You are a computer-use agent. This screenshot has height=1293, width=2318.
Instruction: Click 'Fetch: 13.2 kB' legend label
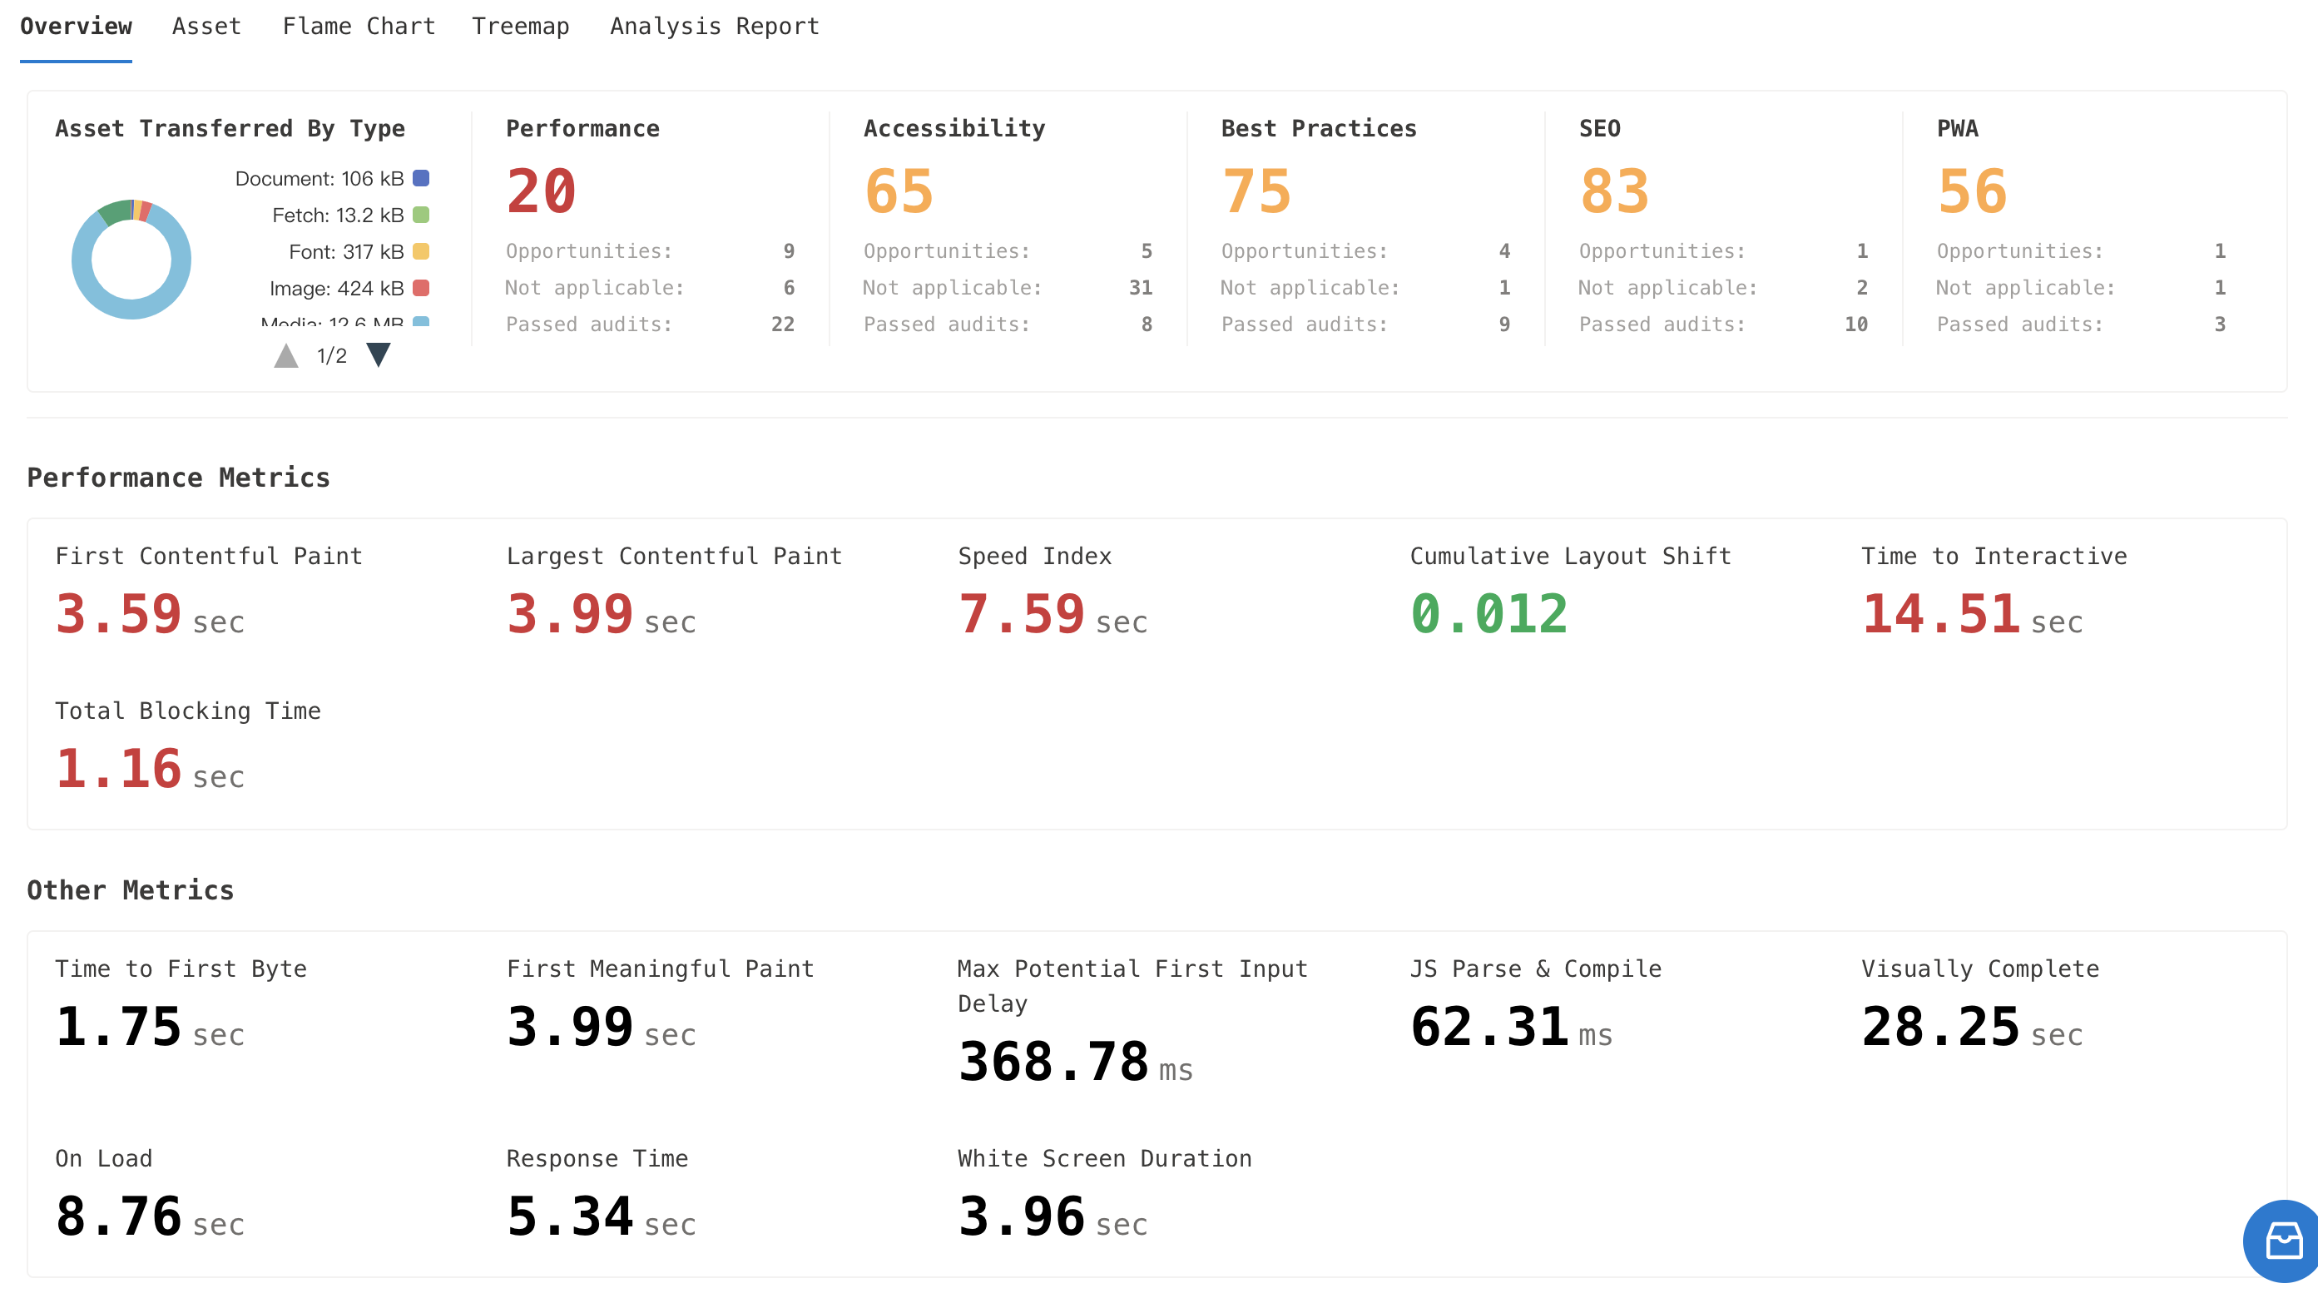tap(339, 215)
